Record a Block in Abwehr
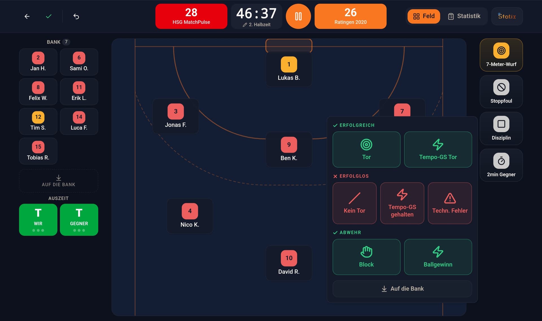Screen dimensions: 542x321 (366, 257)
